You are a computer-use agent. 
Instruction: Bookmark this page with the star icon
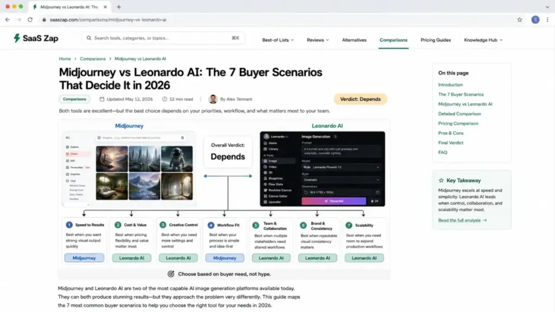coord(520,20)
